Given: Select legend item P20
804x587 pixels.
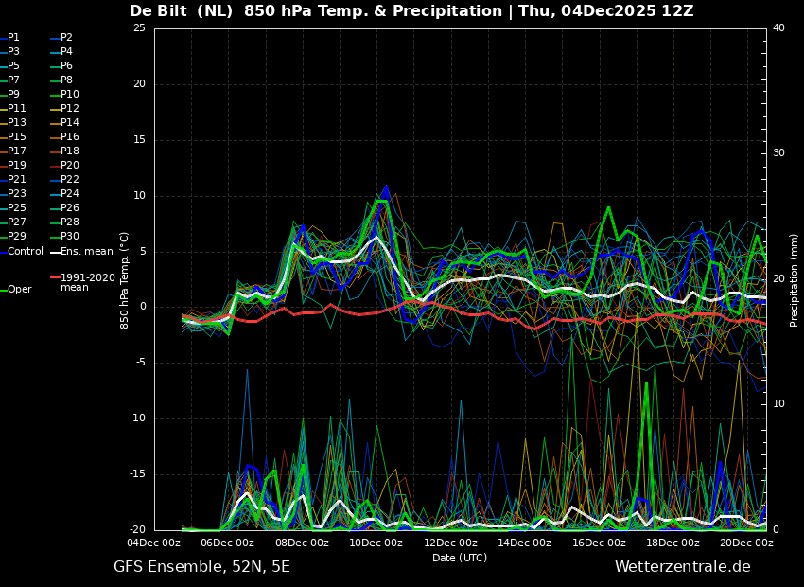Looking at the screenshot, I should coord(65,166).
